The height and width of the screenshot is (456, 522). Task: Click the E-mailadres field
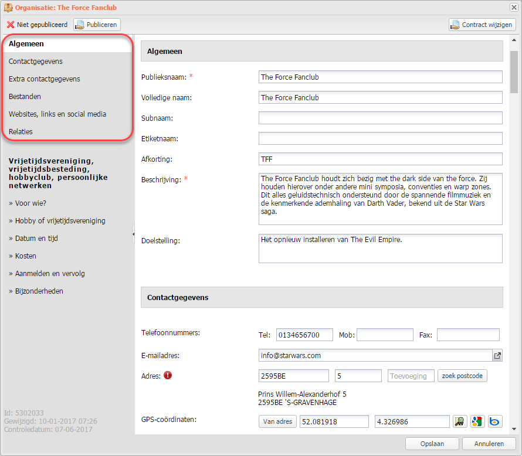tap(375, 356)
